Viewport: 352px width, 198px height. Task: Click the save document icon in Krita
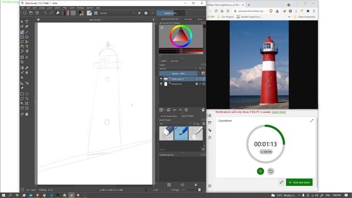(x=37, y=13)
